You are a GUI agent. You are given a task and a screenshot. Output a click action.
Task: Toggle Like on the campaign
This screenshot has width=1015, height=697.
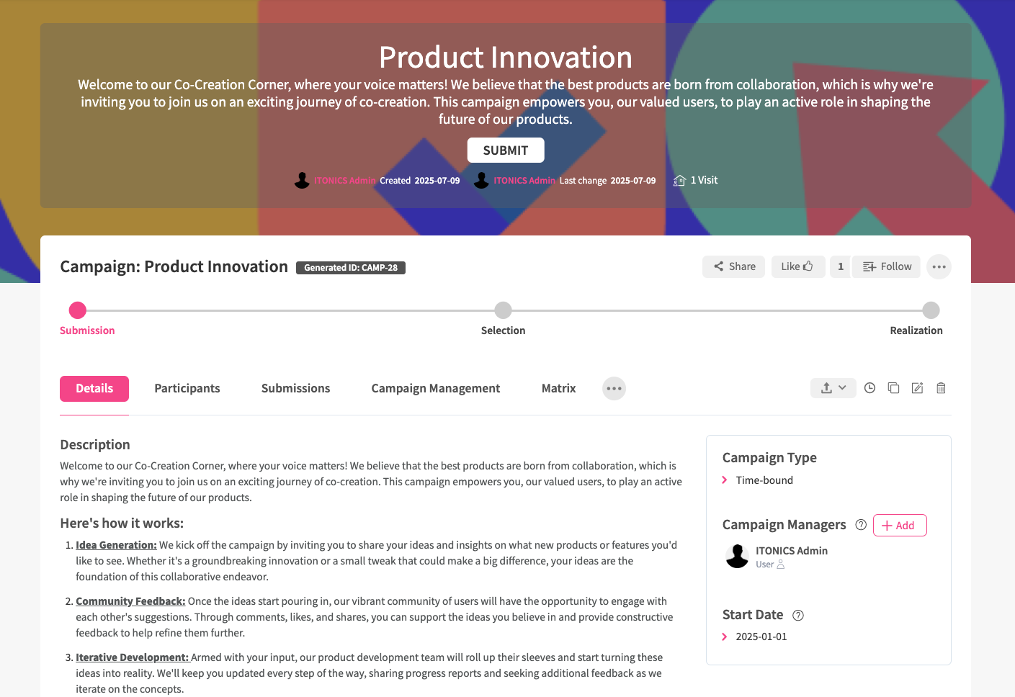(797, 266)
